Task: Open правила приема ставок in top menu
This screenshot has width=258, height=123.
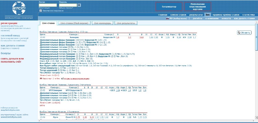Action: click(226, 15)
